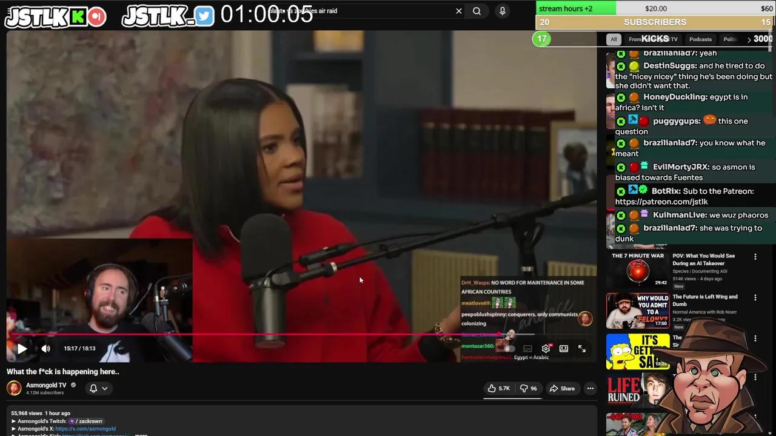This screenshot has width=776, height=436.
Task: Open options menu for 'The Future is Left Wing'
Action: (755, 298)
